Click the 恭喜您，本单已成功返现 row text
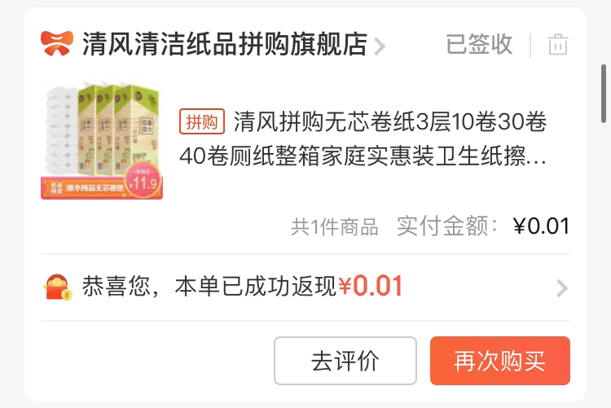Image resolution: width=611 pixels, height=408 pixels. [x=209, y=287]
